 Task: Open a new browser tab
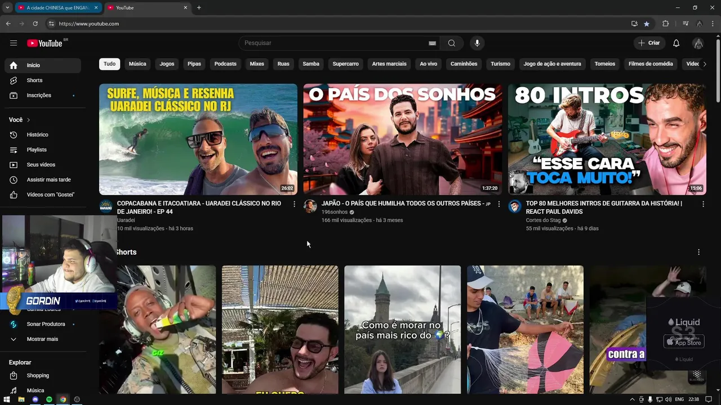199,8
